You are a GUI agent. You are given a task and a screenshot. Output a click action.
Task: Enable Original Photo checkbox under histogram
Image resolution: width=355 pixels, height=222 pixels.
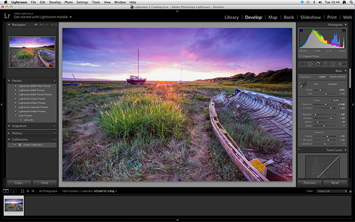pyautogui.click(x=301, y=56)
